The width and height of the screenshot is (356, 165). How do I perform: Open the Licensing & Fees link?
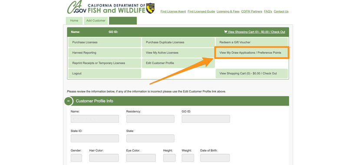coord(228,12)
